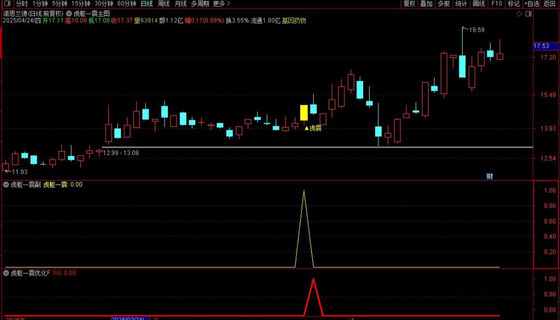
Task: Open the 画线 drawing tools
Action: point(479,3)
